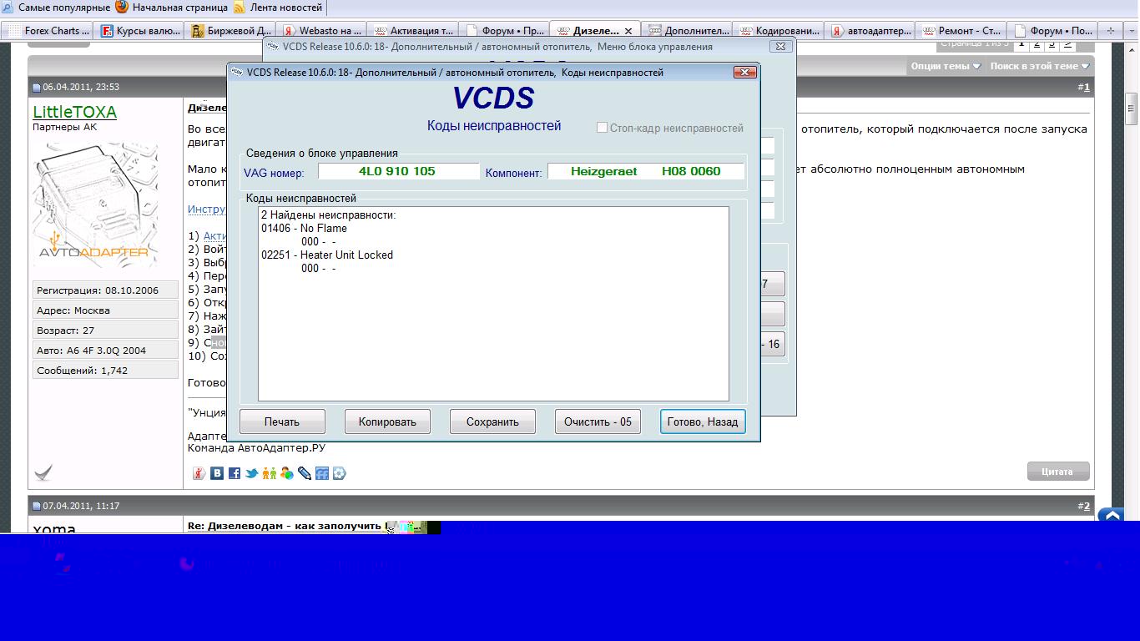The height and width of the screenshot is (641, 1140).
Task: Open the Поиск в этой теме dropdown
Action: 1039,66
